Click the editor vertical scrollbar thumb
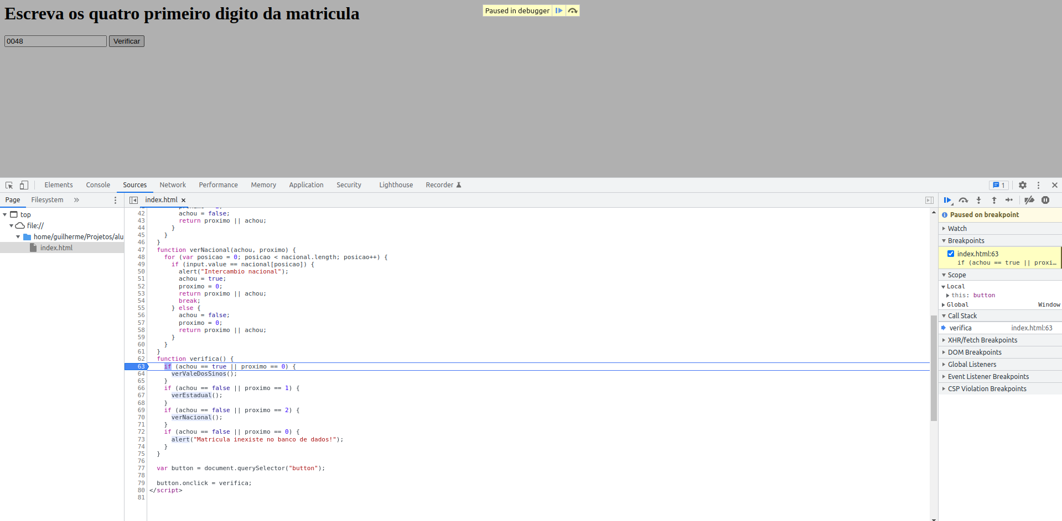 tap(934, 368)
